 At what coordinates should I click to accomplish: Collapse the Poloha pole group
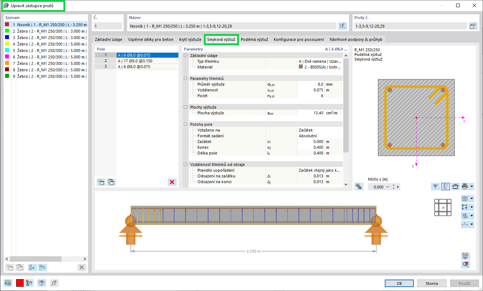(x=186, y=124)
